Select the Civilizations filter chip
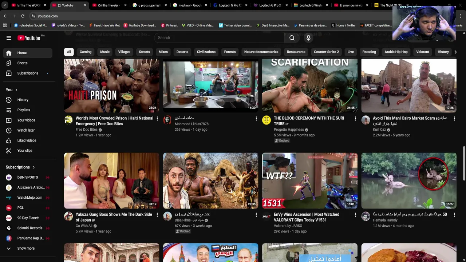This screenshot has height=262, width=466. [x=206, y=52]
